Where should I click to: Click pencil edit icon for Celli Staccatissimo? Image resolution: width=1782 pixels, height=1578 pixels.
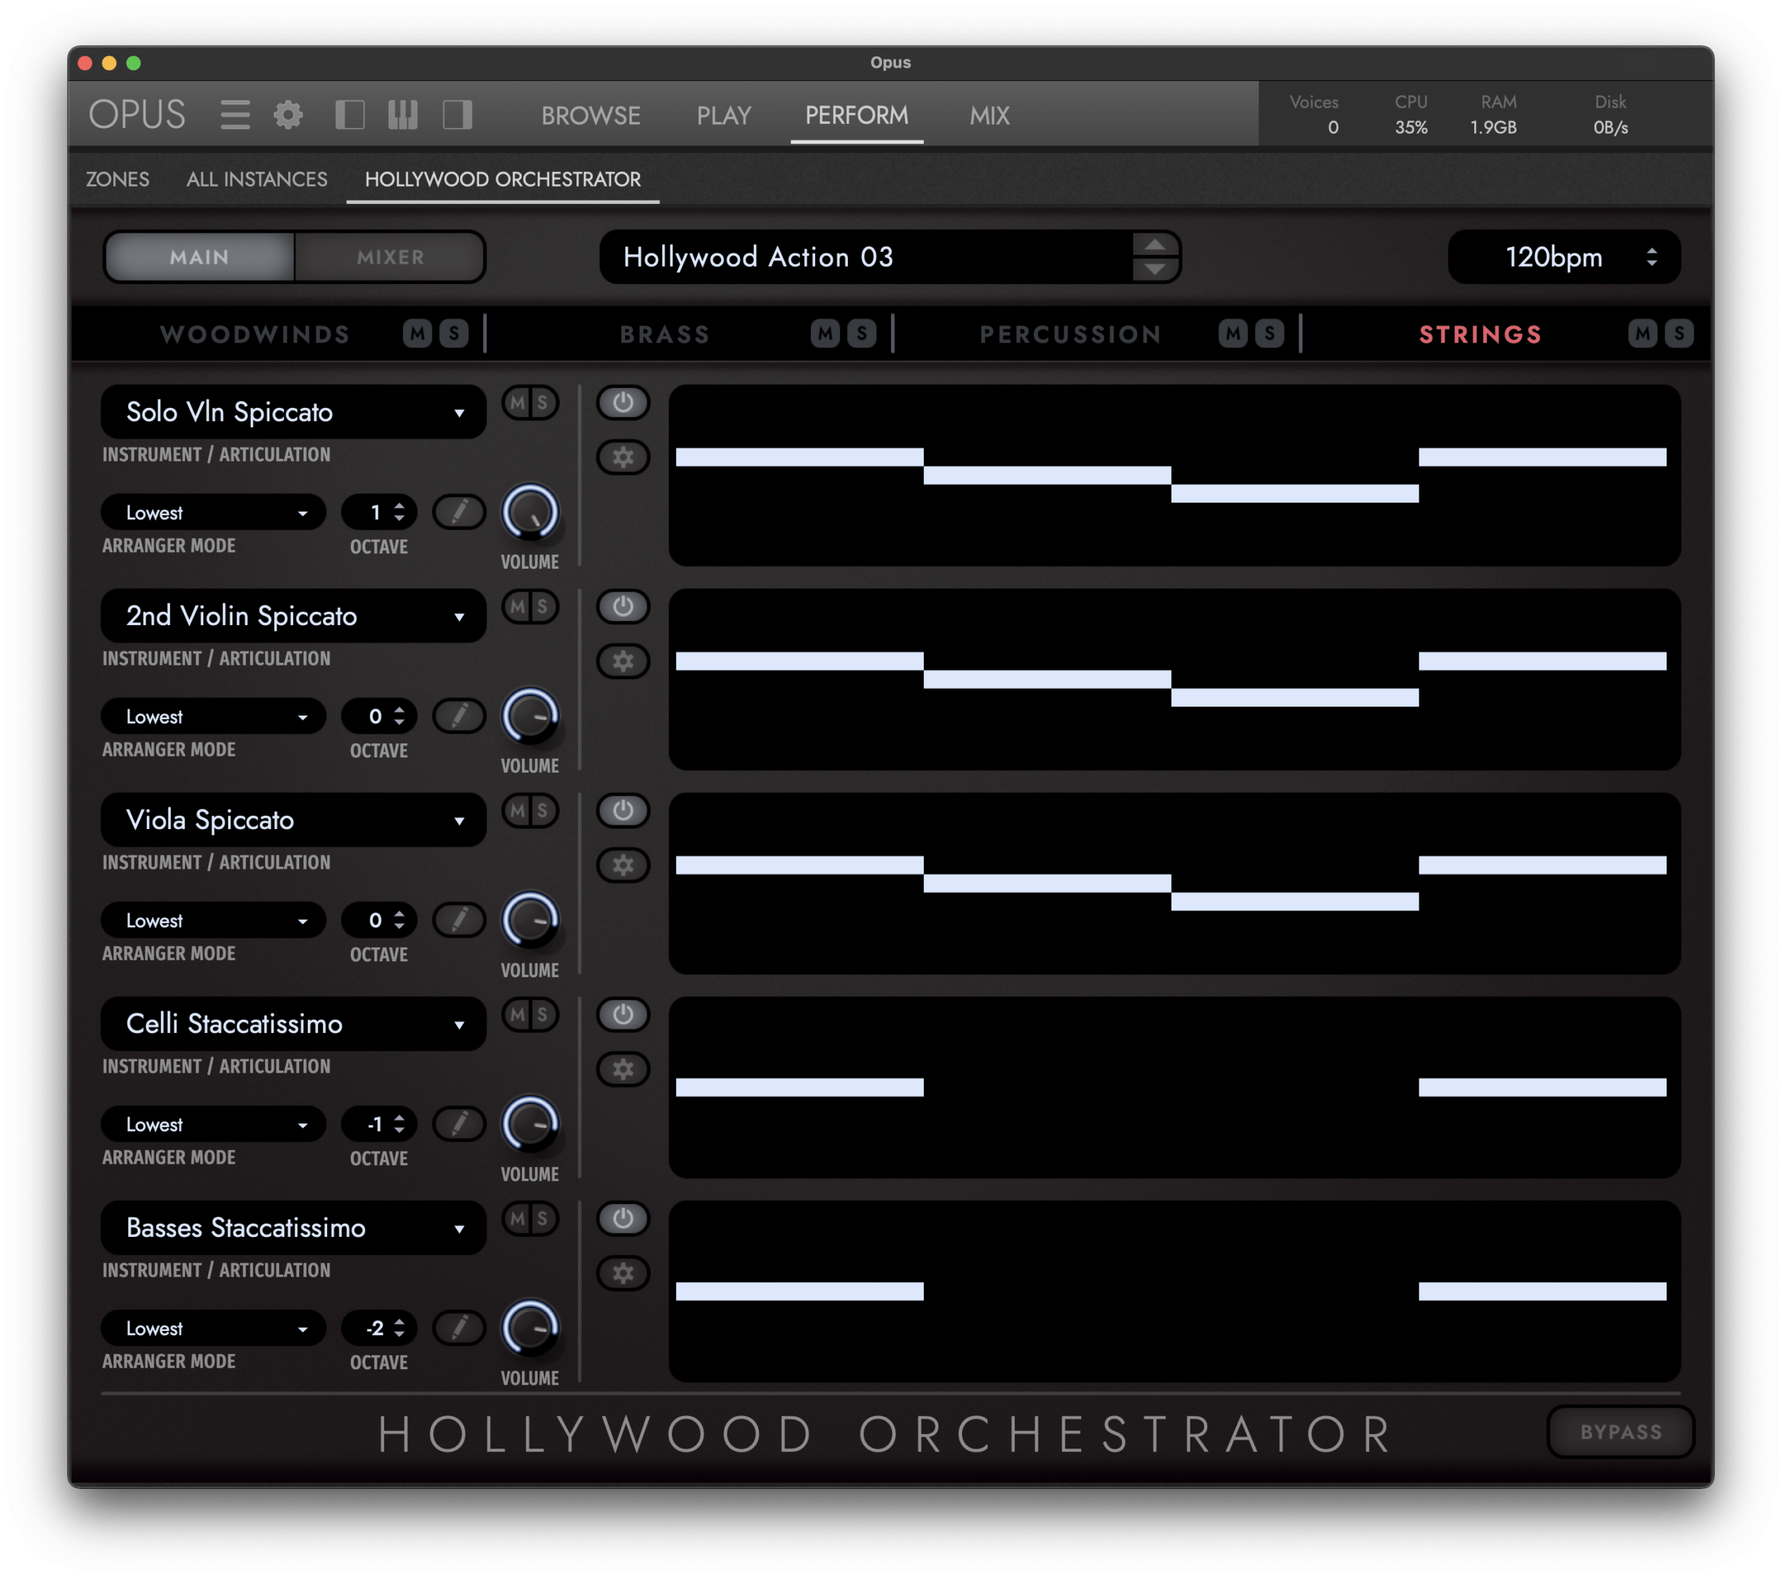click(459, 1123)
